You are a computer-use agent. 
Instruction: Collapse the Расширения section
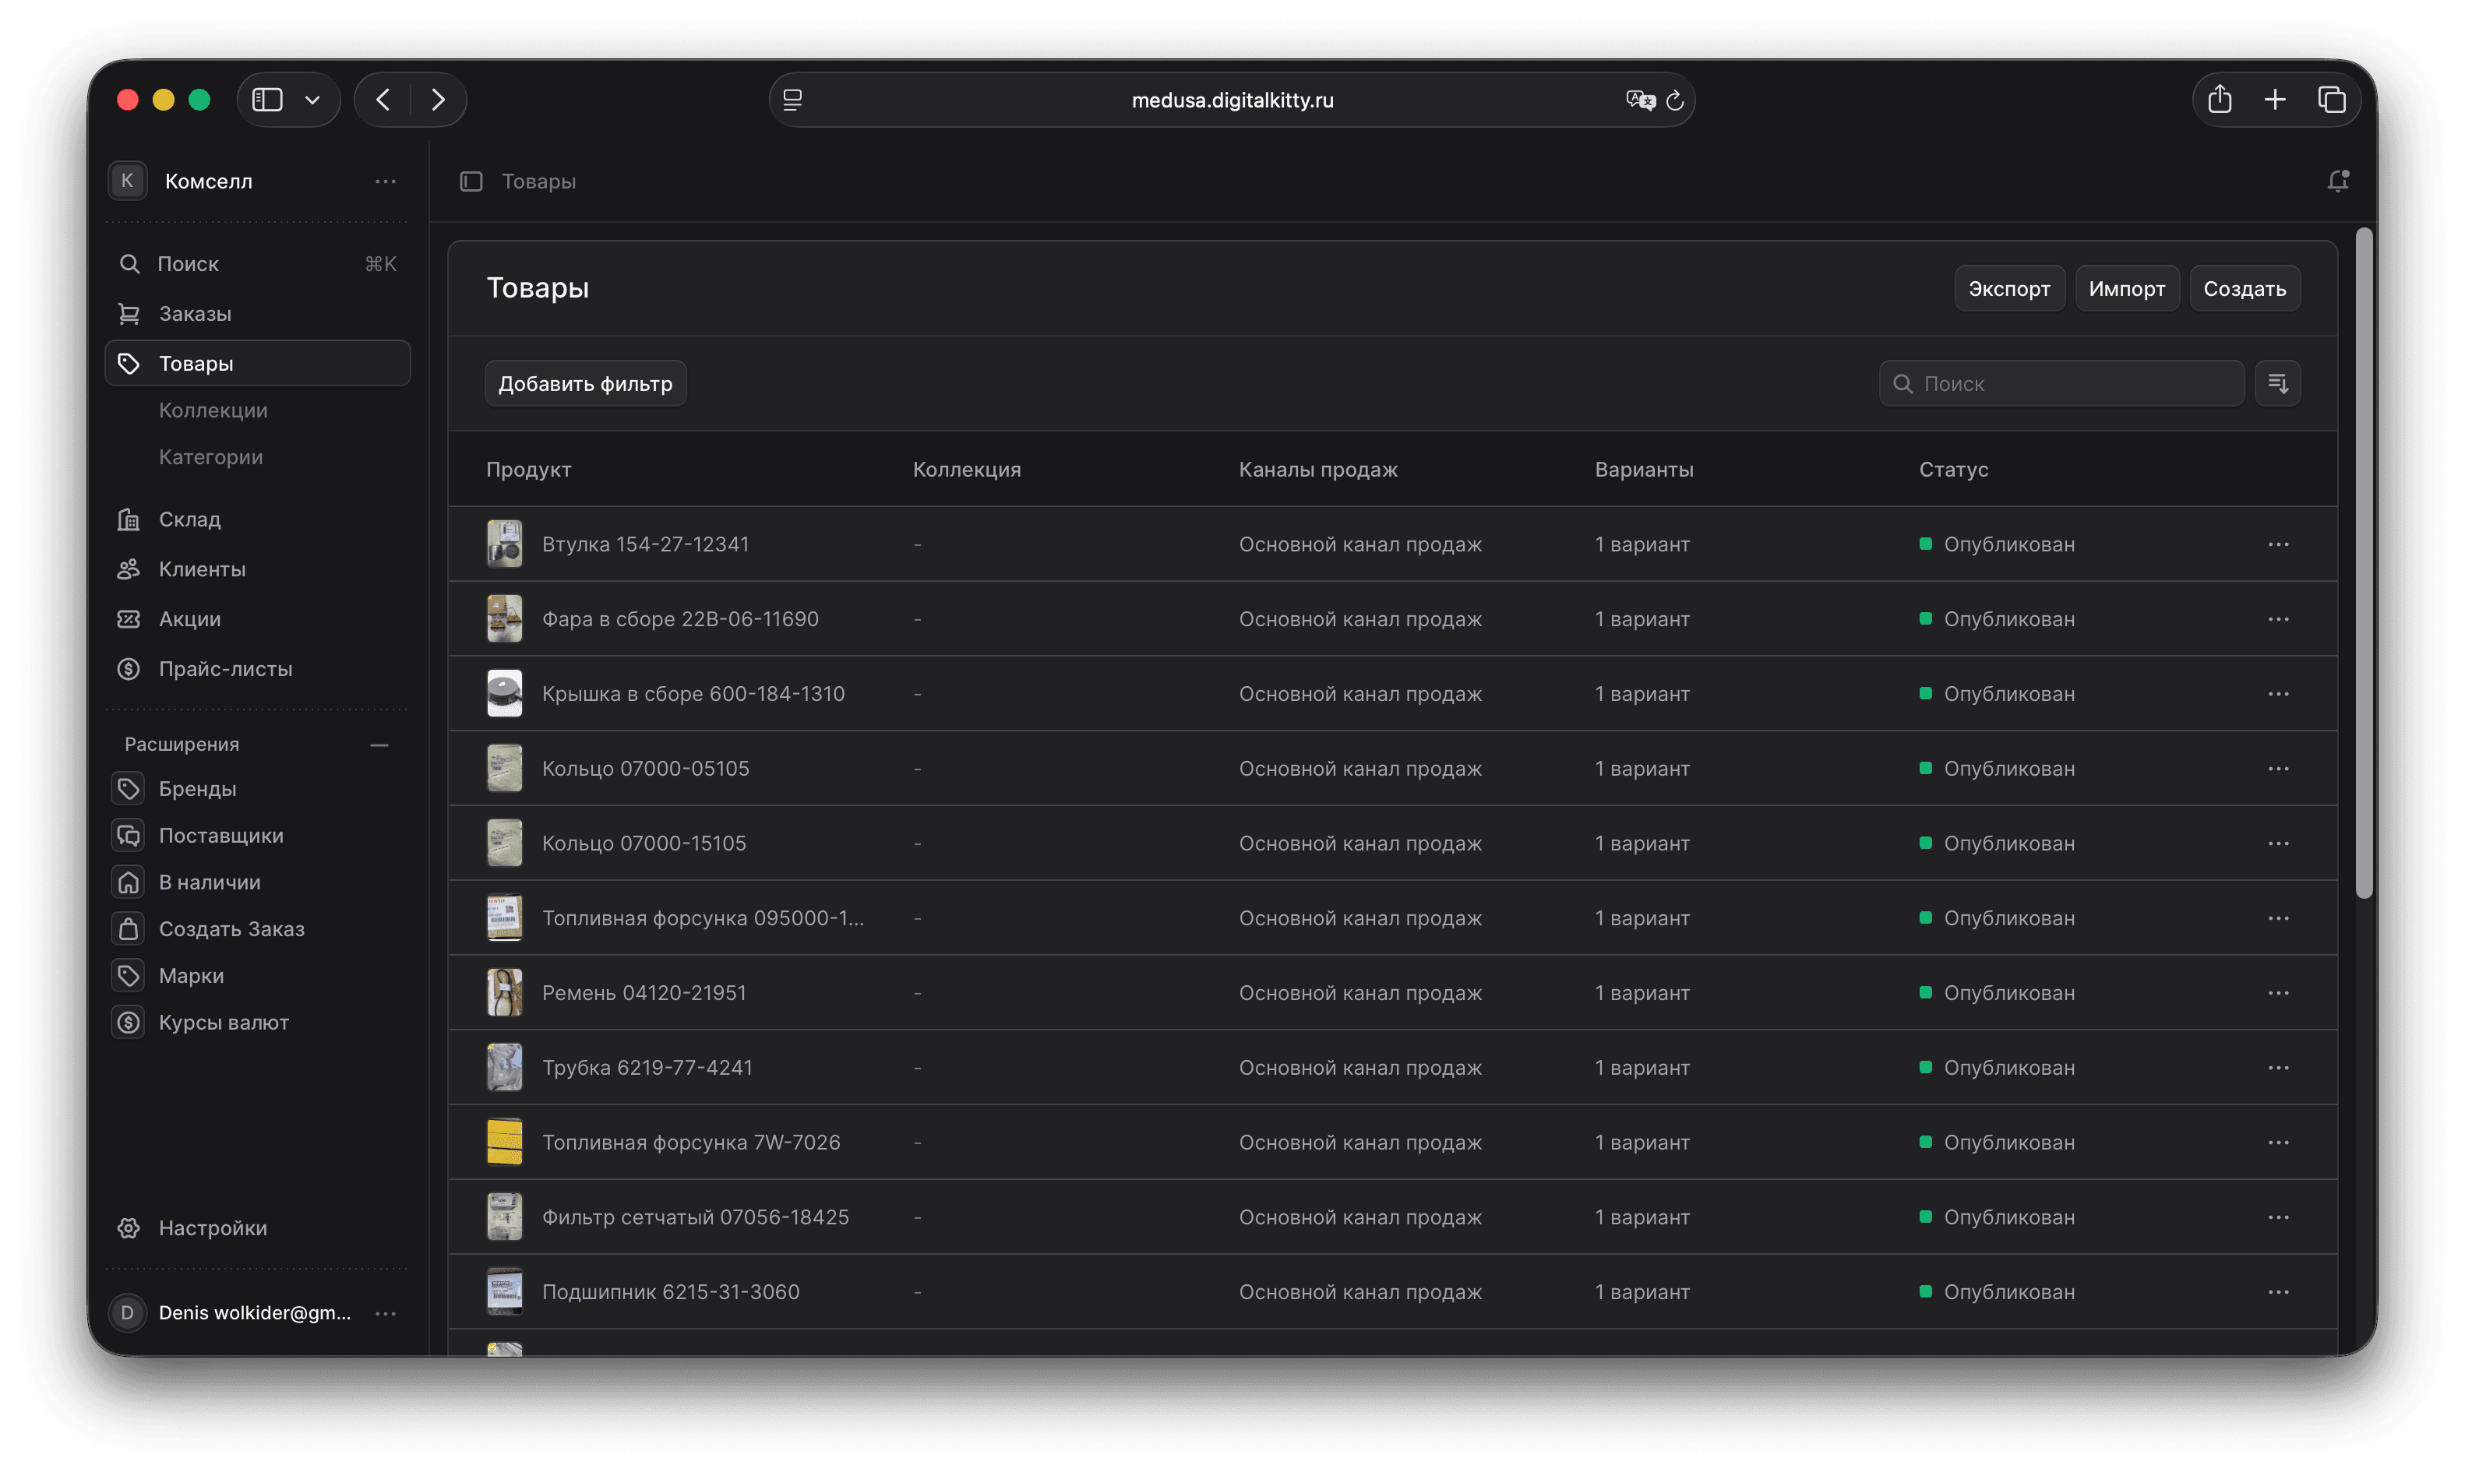coord(379,744)
